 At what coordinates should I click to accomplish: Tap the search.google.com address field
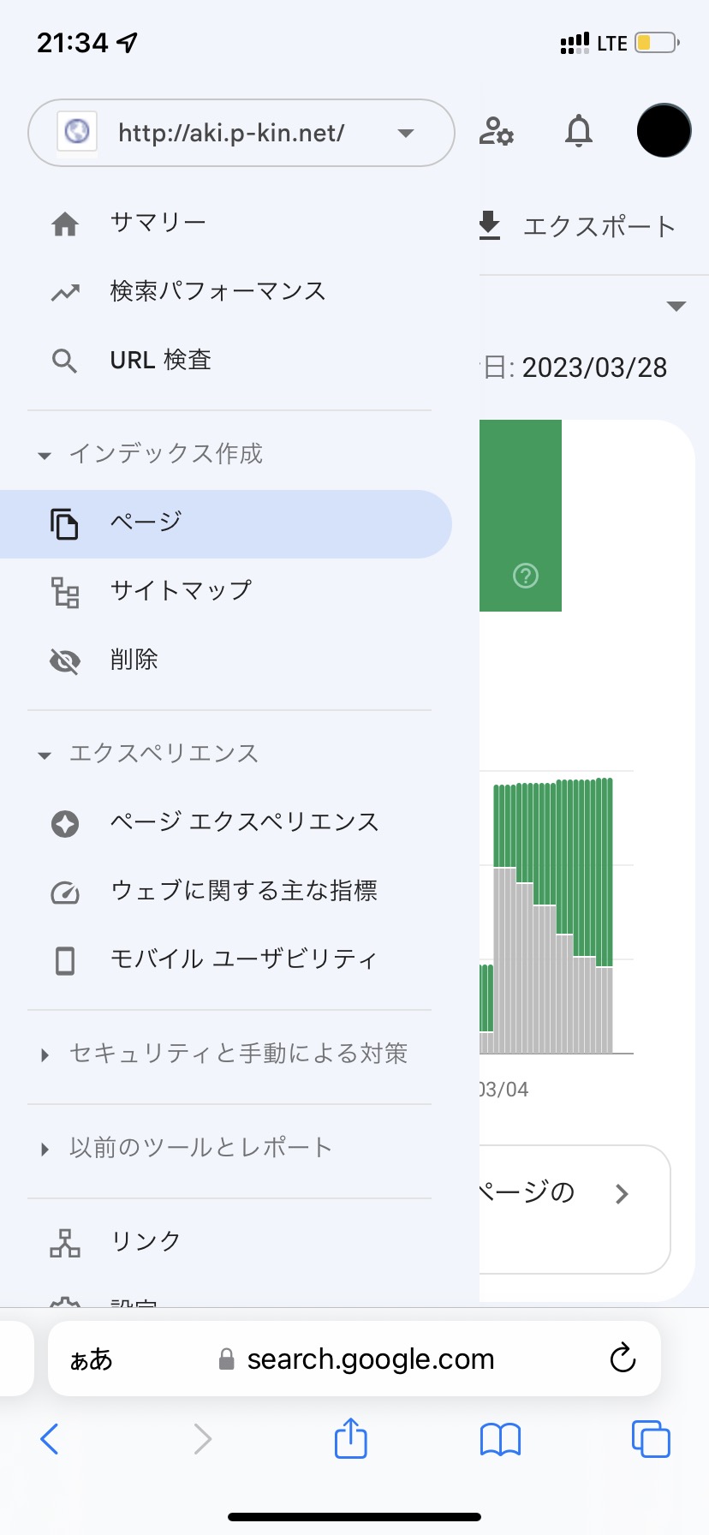coord(370,1359)
